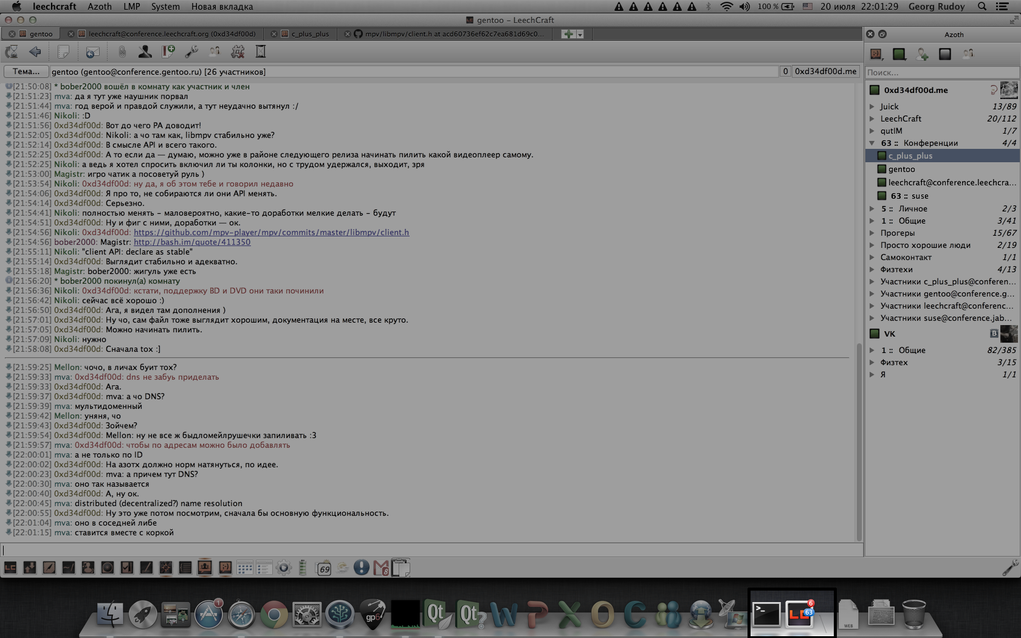The width and height of the screenshot is (1021, 638).
Task: Open the new-tab dropdown arrow next to plus
Action: tap(580, 34)
